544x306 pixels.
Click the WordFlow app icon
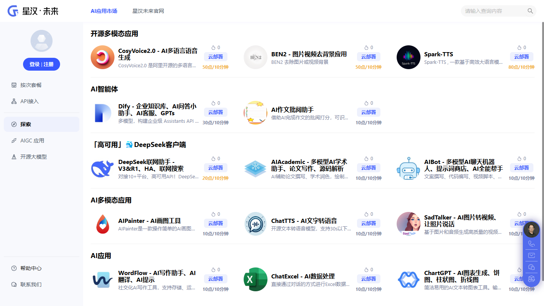pos(102,280)
